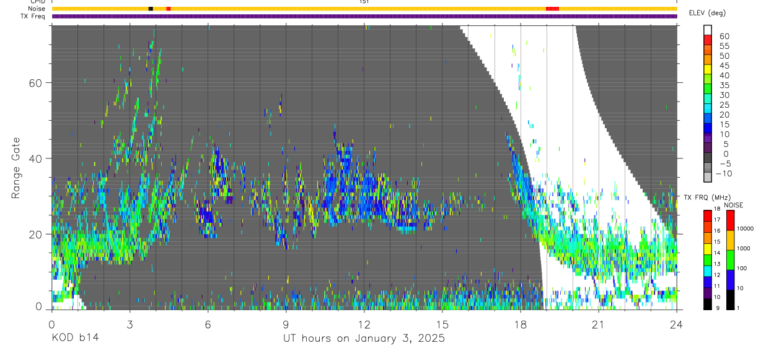
Task: Select the black bottom segment of TX FRQ bar
Action: (x=708, y=304)
